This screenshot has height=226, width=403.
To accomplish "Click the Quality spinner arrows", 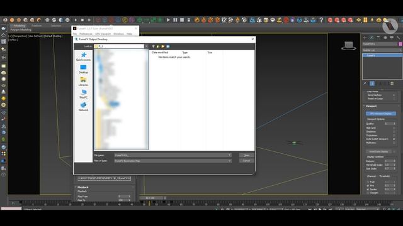I will (394, 124).
